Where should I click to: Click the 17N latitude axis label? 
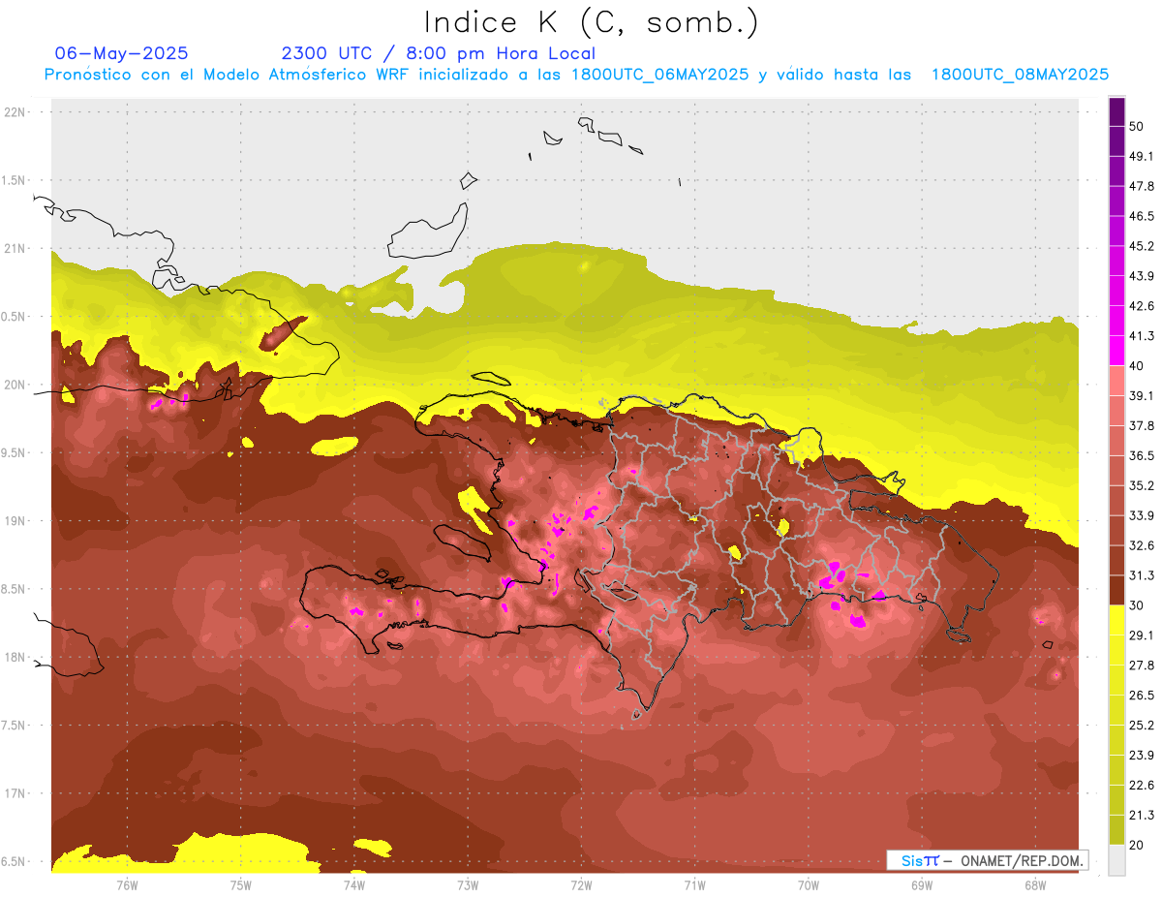click(16, 793)
